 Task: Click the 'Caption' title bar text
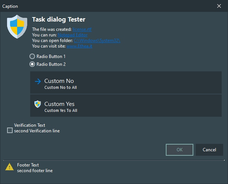point(10,6)
